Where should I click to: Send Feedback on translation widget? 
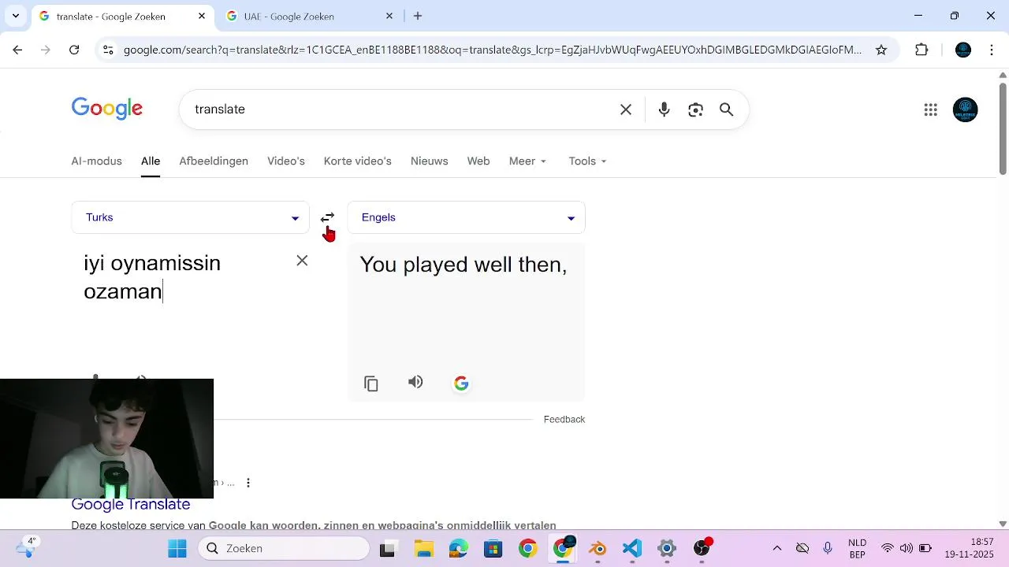click(x=564, y=419)
